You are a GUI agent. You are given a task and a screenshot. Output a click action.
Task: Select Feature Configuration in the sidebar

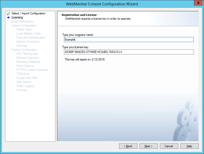(x=24, y=50)
